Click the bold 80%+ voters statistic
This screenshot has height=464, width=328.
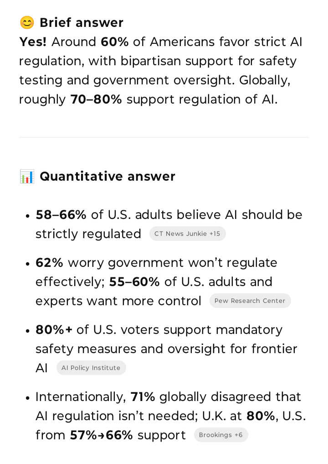[x=54, y=330]
